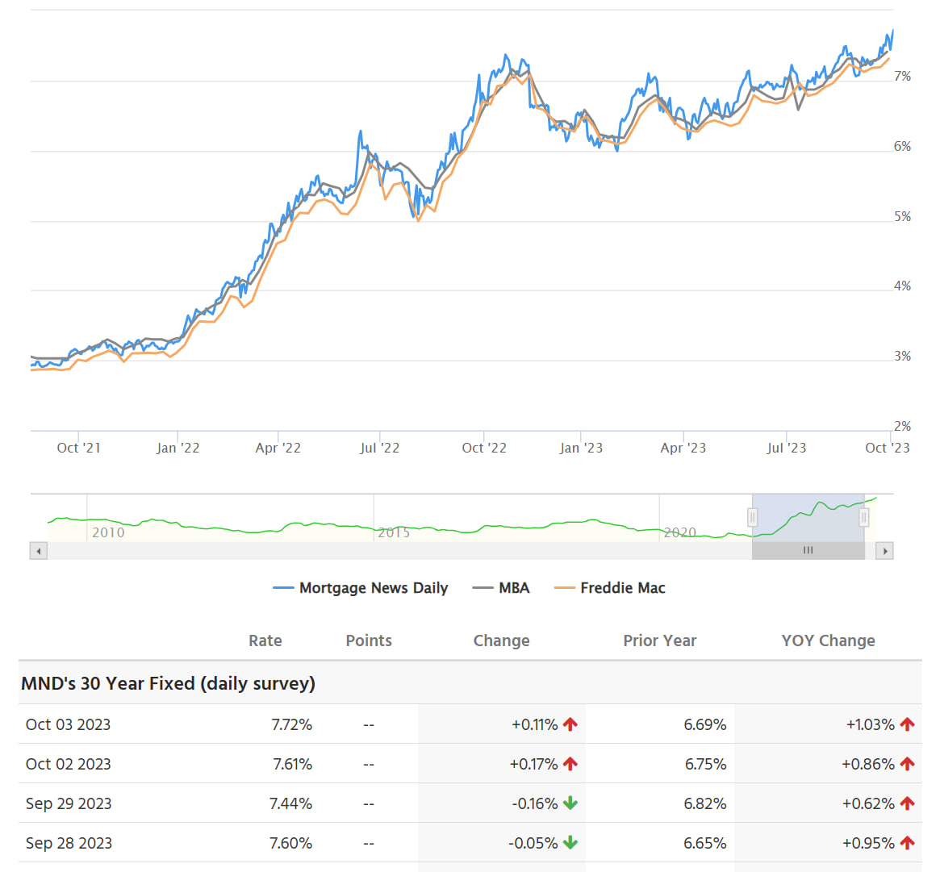Click the 6.65% prior year value

tap(705, 843)
